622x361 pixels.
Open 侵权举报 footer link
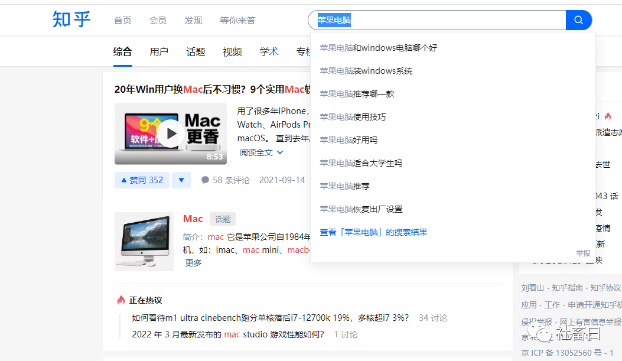(x=536, y=322)
